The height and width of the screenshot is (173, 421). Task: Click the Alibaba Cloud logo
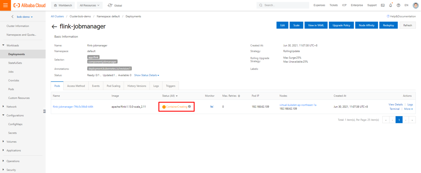tap(29, 5)
